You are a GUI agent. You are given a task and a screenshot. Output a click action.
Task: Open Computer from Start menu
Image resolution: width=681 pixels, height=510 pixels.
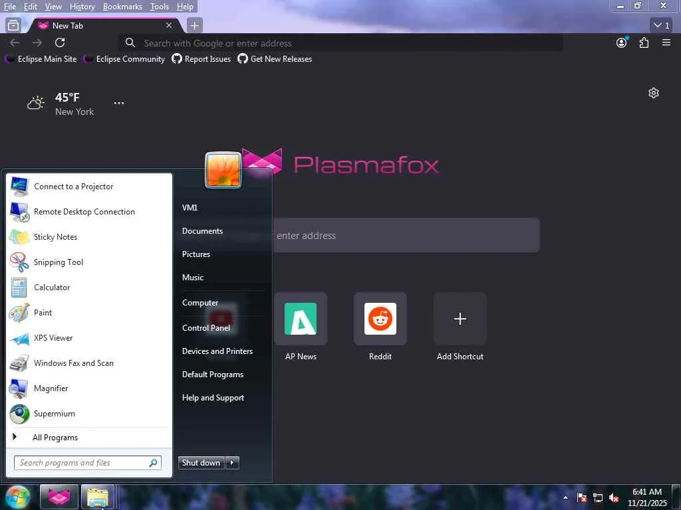coord(200,303)
